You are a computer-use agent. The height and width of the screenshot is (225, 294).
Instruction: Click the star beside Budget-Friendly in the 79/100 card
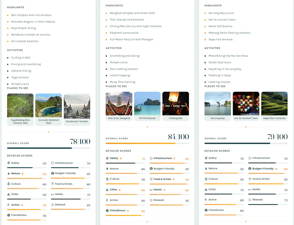(276, 169)
